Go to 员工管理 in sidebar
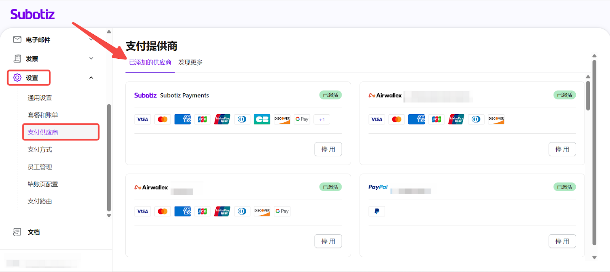This screenshot has height=272, width=610. click(x=40, y=167)
